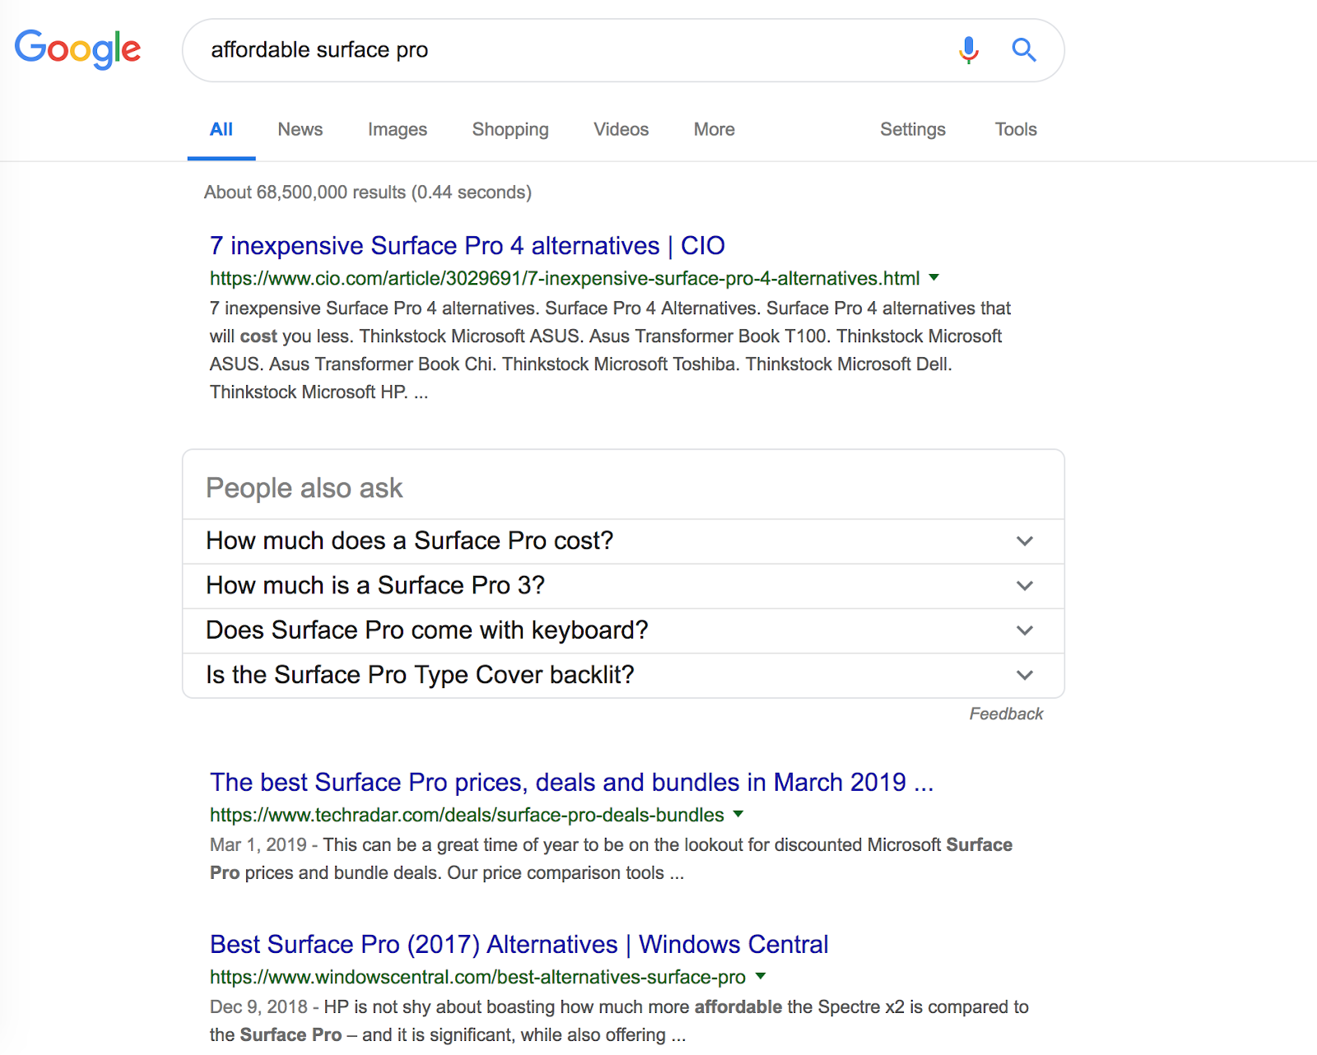Image resolution: width=1317 pixels, height=1055 pixels.
Task: Start voice search with microphone icon
Action: click(x=969, y=50)
